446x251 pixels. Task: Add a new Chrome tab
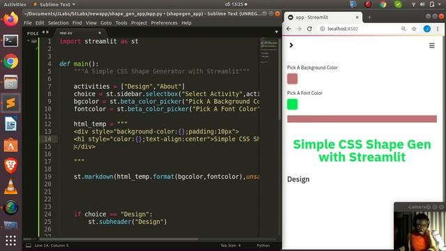(369, 17)
